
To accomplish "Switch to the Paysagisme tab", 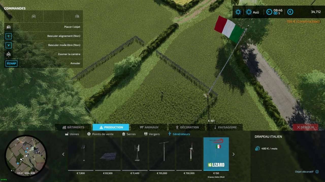I will click(x=225, y=127).
